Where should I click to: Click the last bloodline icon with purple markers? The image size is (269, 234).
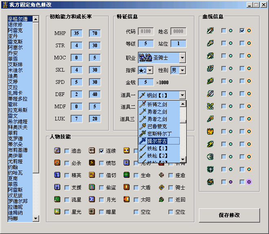pos(210,182)
